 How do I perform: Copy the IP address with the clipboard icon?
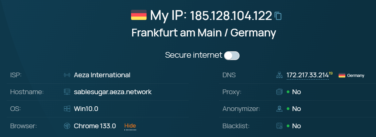[x=278, y=16]
